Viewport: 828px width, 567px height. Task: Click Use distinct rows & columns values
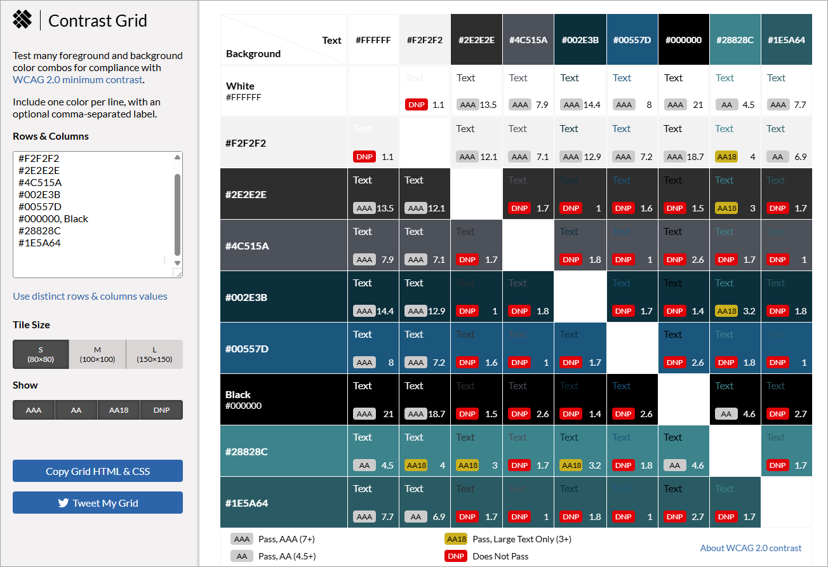pos(90,297)
